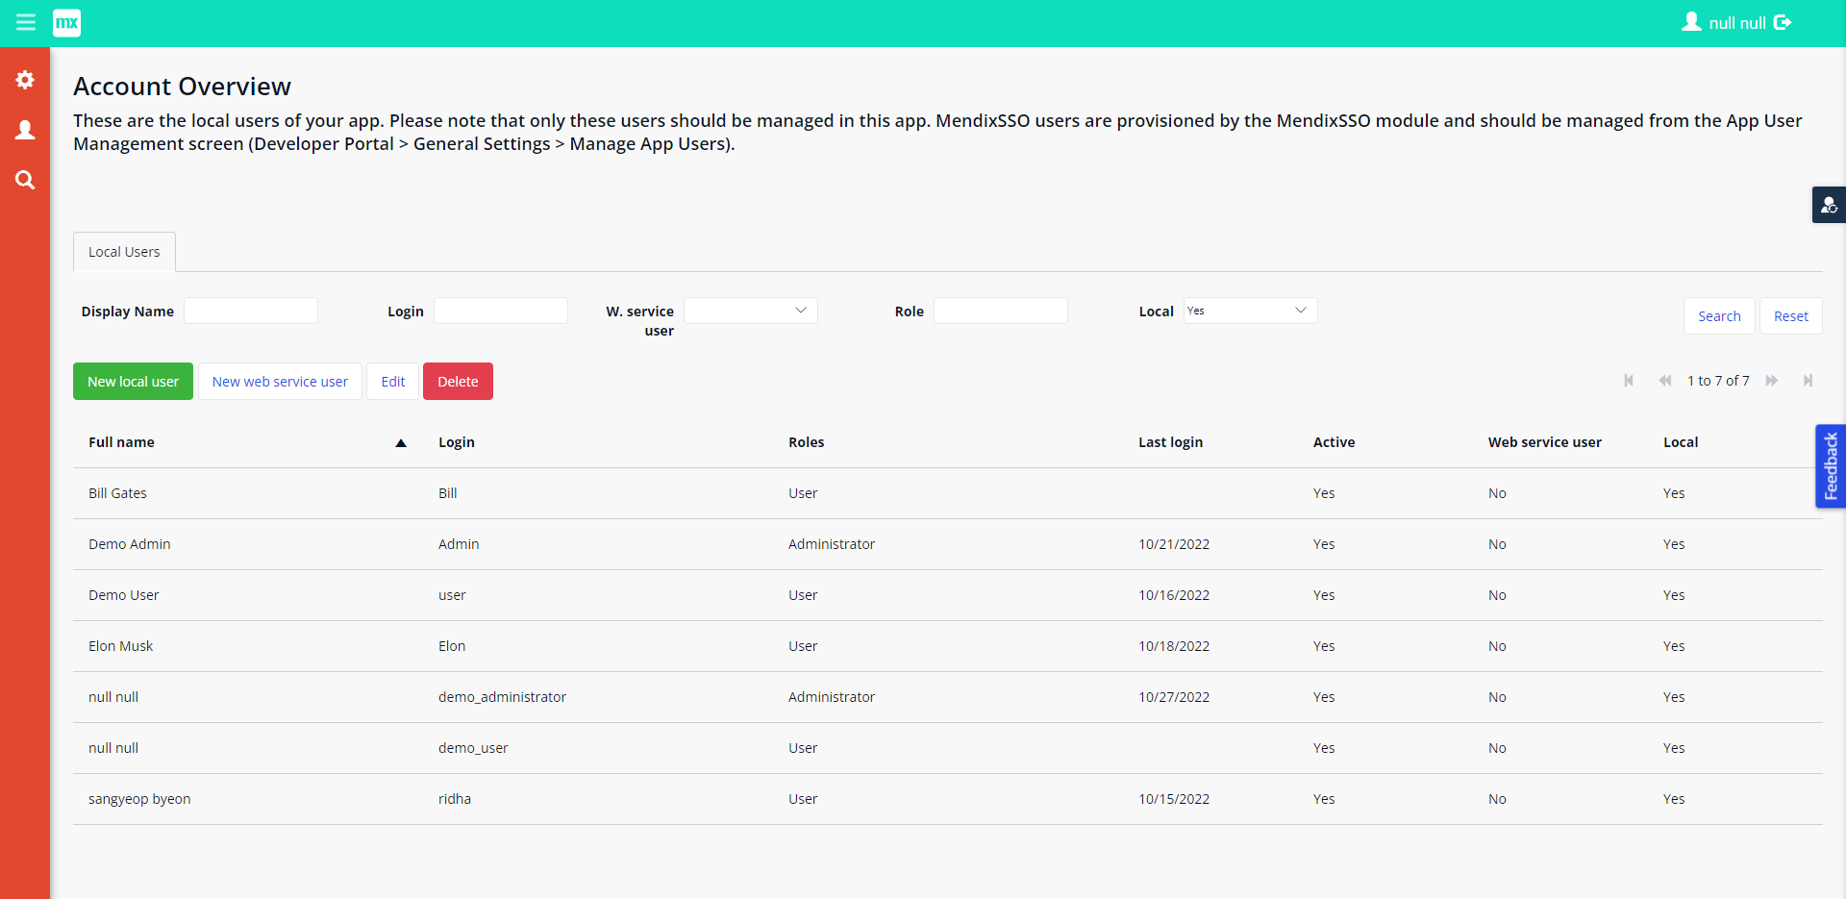This screenshot has width=1846, height=899.
Task: Jump to the last page of users
Action: click(x=1809, y=381)
